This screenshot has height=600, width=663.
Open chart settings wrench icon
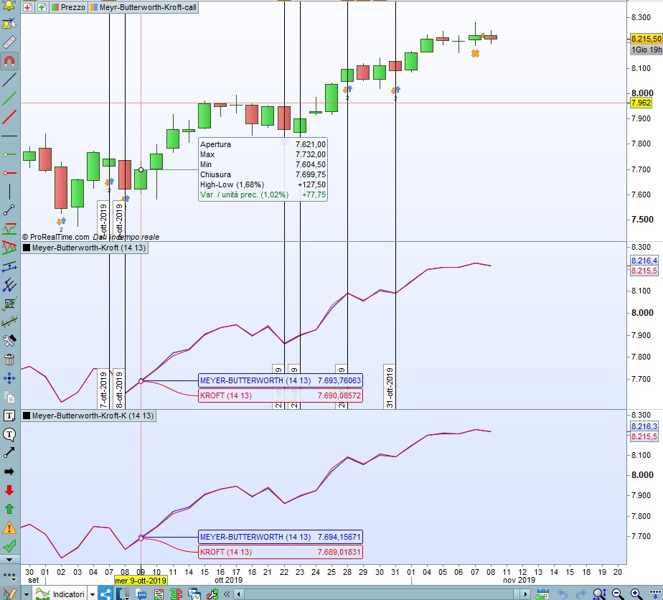(212, 594)
